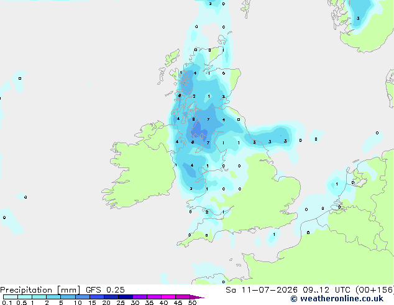Pick the 10–15 mm legend color swatch
Image resolution: width=394 pixels, height=305 pixels.
point(83,297)
